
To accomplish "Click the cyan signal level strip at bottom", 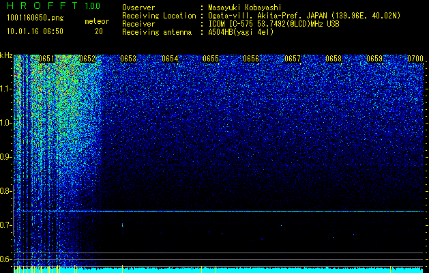I will [x=219, y=270].
